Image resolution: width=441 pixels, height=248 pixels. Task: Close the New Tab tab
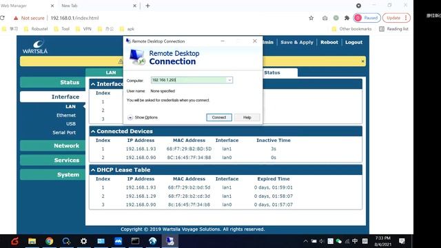point(134,6)
